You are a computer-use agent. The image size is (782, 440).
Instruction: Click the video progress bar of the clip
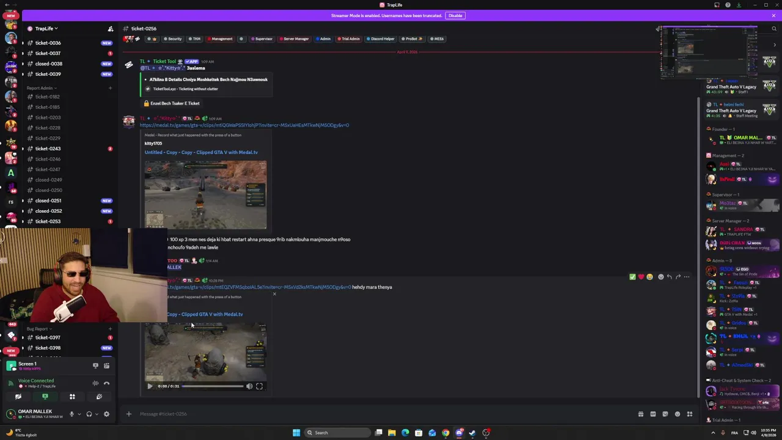(x=213, y=386)
